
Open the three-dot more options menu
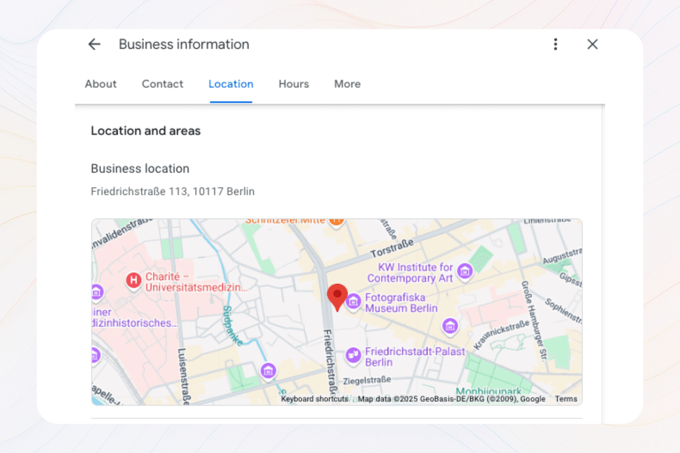pos(555,44)
